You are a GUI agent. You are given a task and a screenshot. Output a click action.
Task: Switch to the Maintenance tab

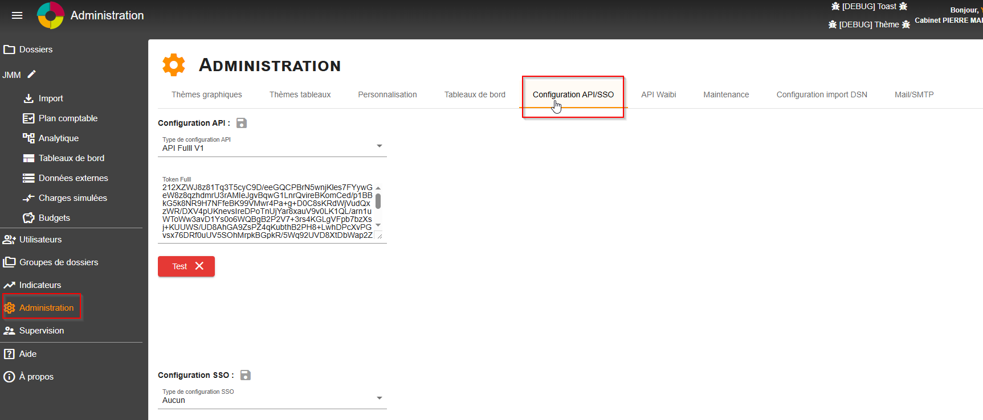726,94
